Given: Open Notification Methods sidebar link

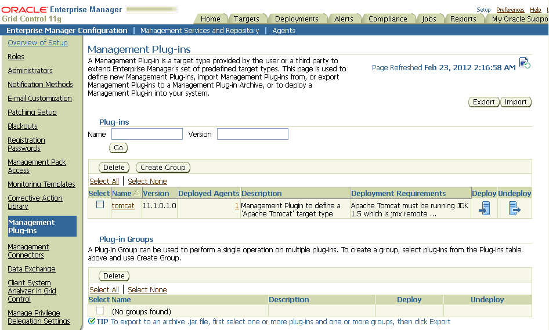Looking at the screenshot, I should point(40,85).
